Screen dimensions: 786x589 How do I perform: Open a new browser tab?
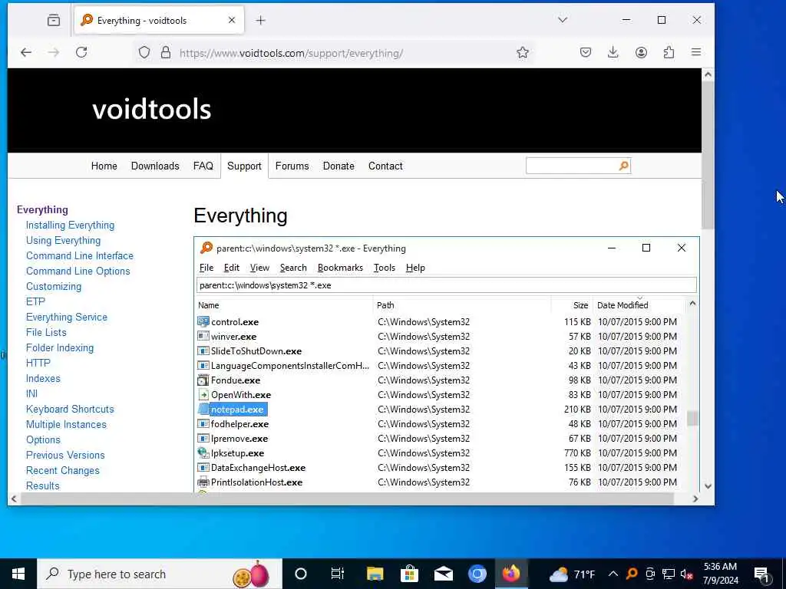260,20
